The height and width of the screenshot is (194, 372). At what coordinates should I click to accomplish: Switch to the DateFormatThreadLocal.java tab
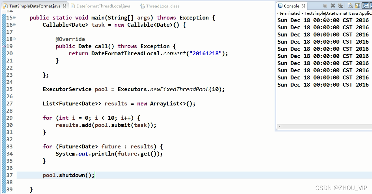point(103,6)
